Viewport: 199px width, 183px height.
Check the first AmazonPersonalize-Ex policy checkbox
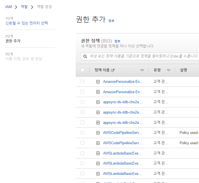(82, 81)
